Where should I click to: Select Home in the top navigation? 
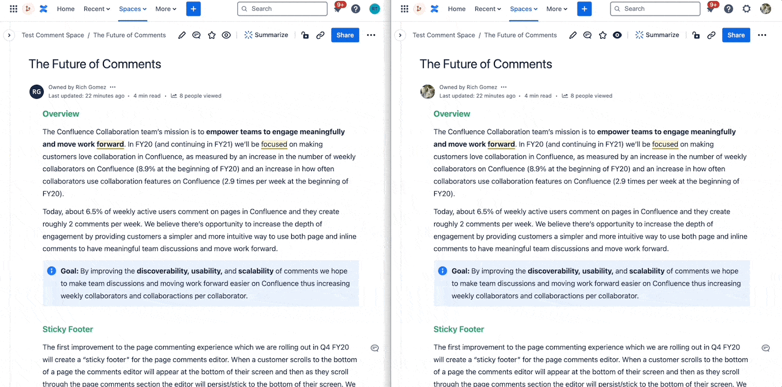click(65, 9)
